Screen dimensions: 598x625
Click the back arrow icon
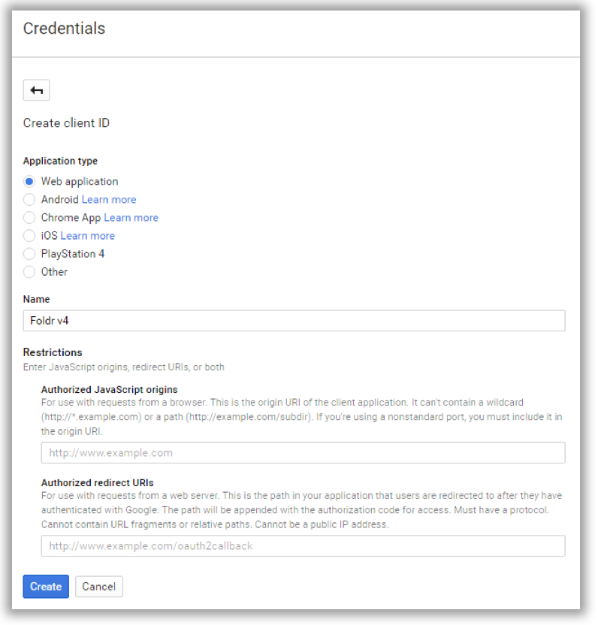click(x=36, y=89)
